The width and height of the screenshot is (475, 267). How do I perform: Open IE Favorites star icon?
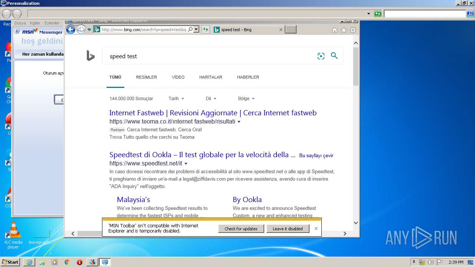pyautogui.click(x=344, y=30)
